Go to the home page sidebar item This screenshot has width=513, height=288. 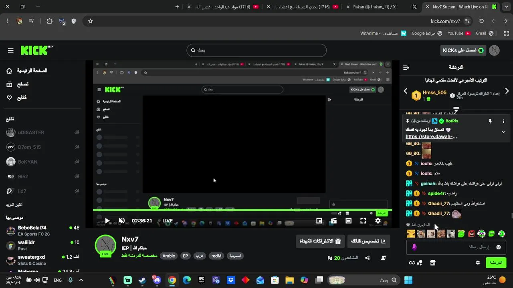(x=27, y=71)
